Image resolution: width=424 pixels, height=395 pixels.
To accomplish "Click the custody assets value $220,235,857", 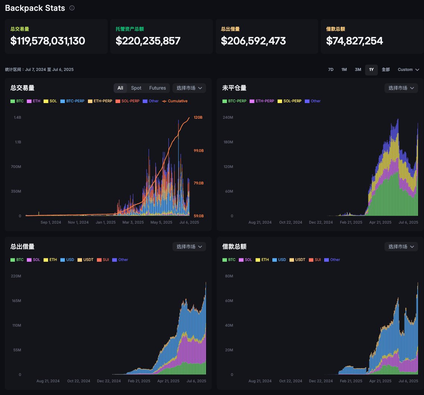I will coord(148,41).
